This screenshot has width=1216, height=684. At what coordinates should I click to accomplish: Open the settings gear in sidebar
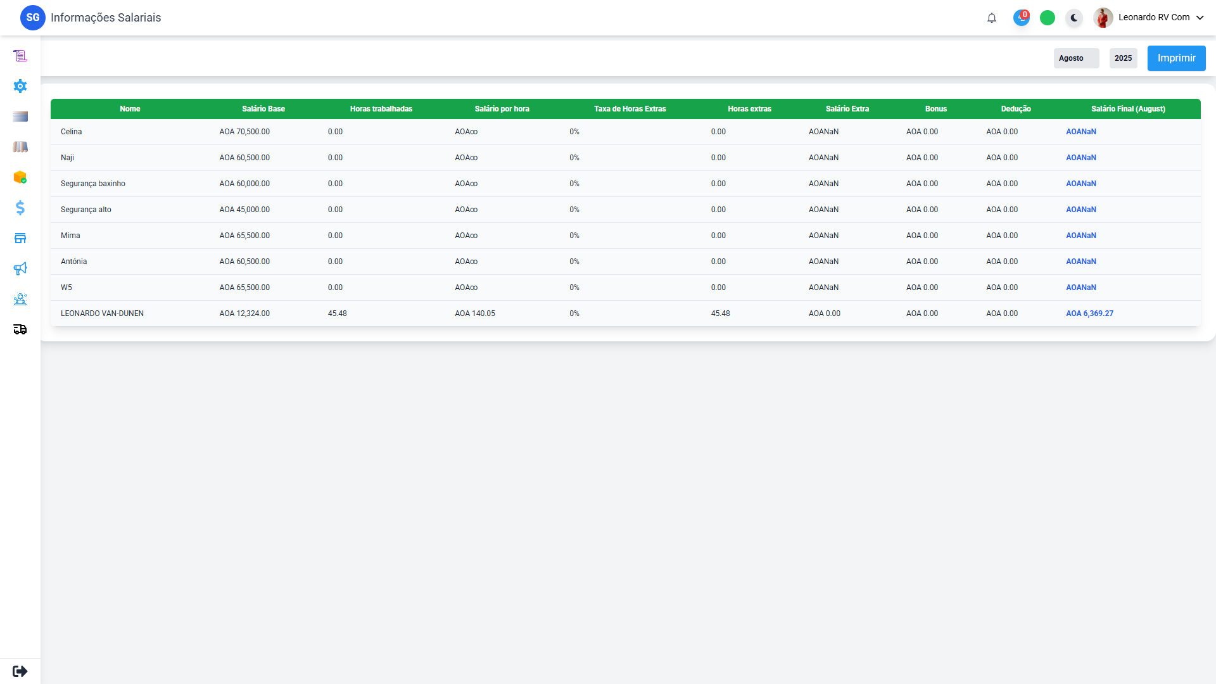tap(20, 86)
